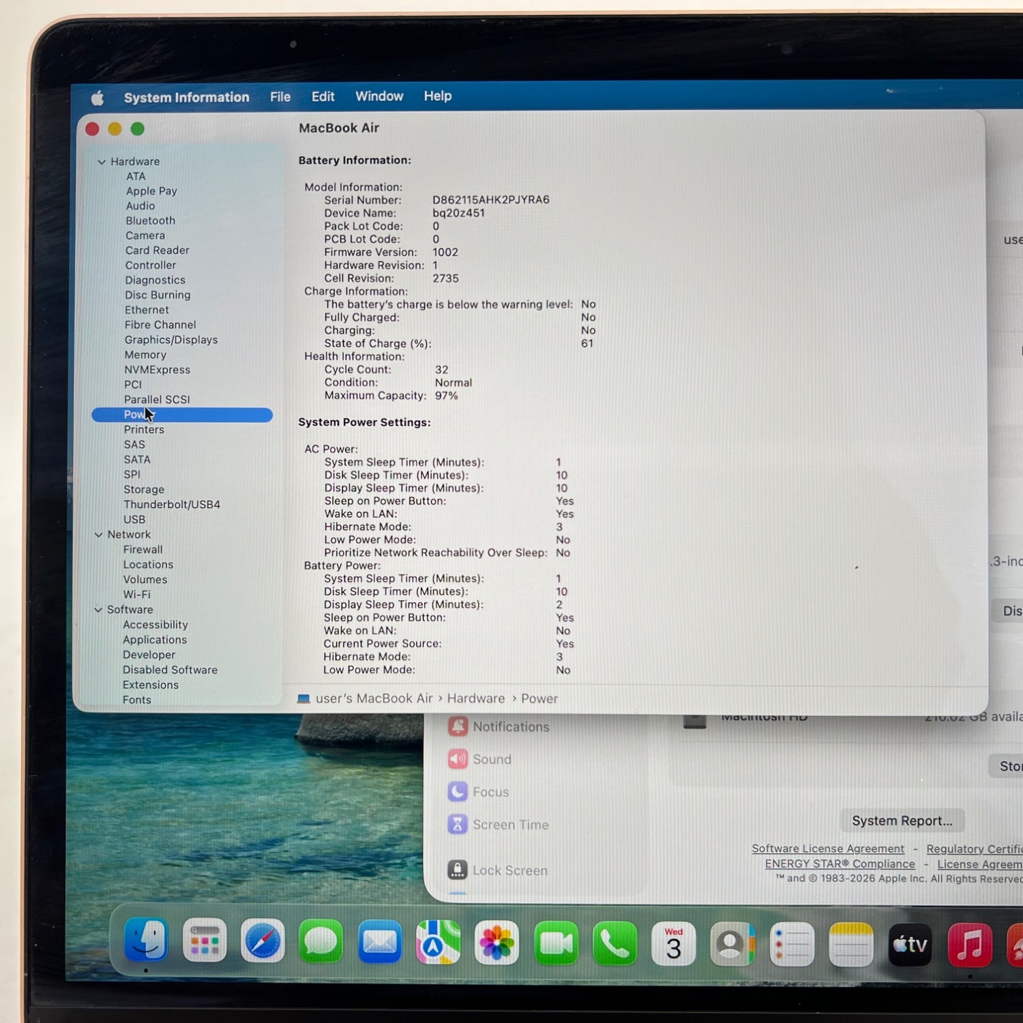Close the System Information window
This screenshot has height=1023, width=1023.
point(93,129)
